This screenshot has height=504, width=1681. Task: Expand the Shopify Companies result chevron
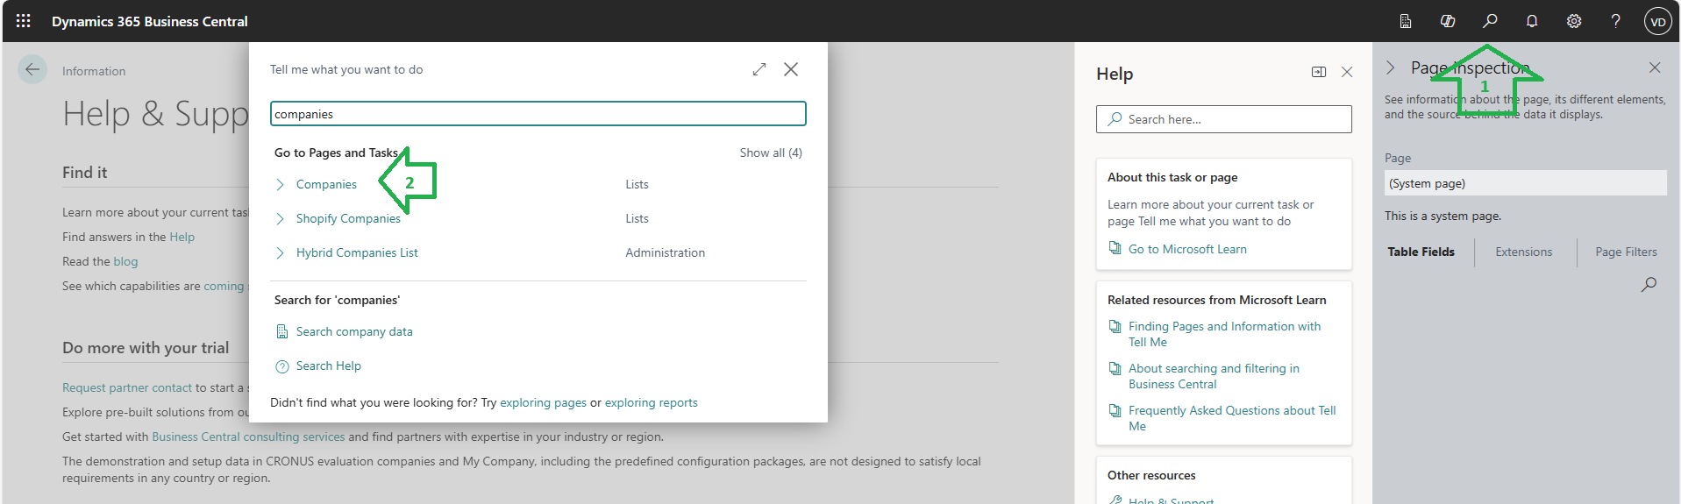pyautogui.click(x=280, y=218)
